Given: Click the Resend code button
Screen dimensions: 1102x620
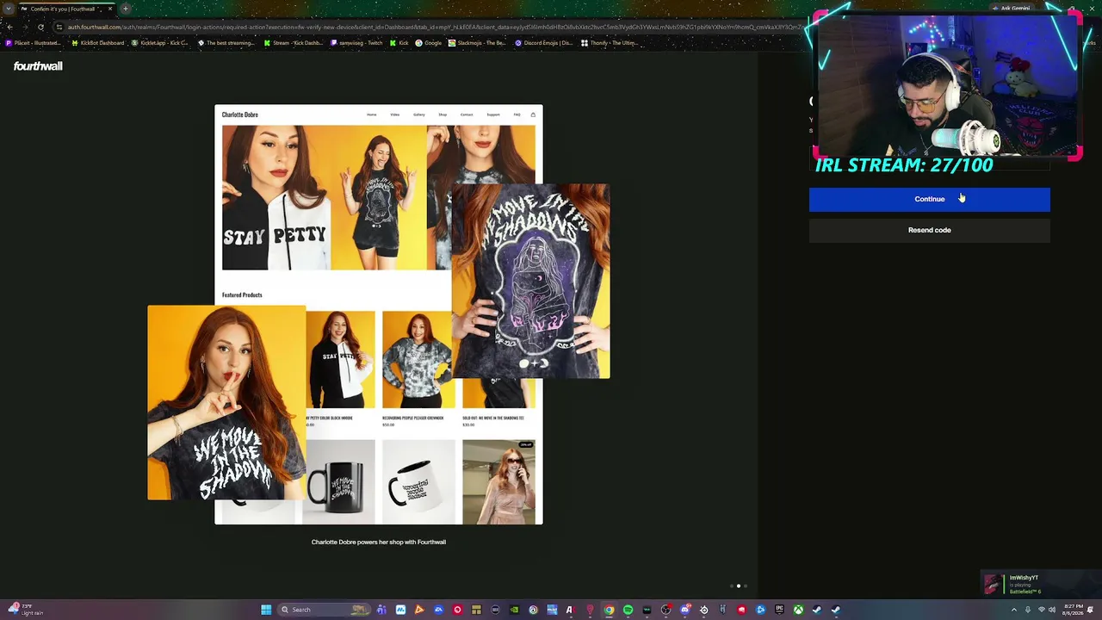Looking at the screenshot, I should tap(929, 230).
